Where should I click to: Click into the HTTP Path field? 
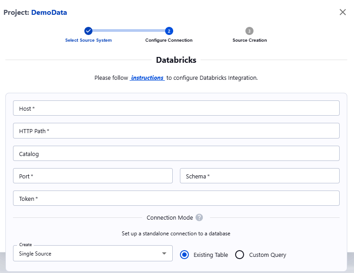[176, 131]
